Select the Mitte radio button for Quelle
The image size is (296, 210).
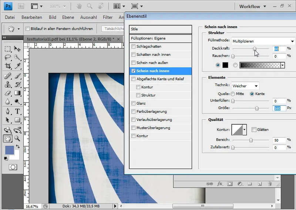tap(233, 94)
